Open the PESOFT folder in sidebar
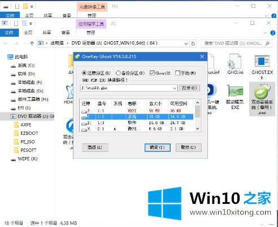Screen dimensions: 278x227 tap(25, 150)
